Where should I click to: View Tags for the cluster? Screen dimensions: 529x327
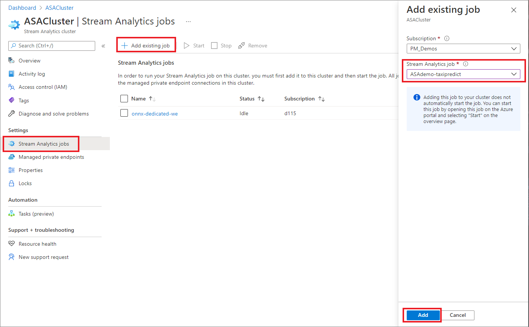click(24, 100)
